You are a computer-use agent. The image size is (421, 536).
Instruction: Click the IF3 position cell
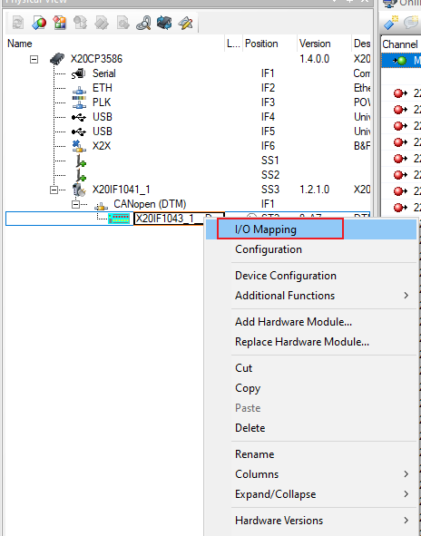268,102
